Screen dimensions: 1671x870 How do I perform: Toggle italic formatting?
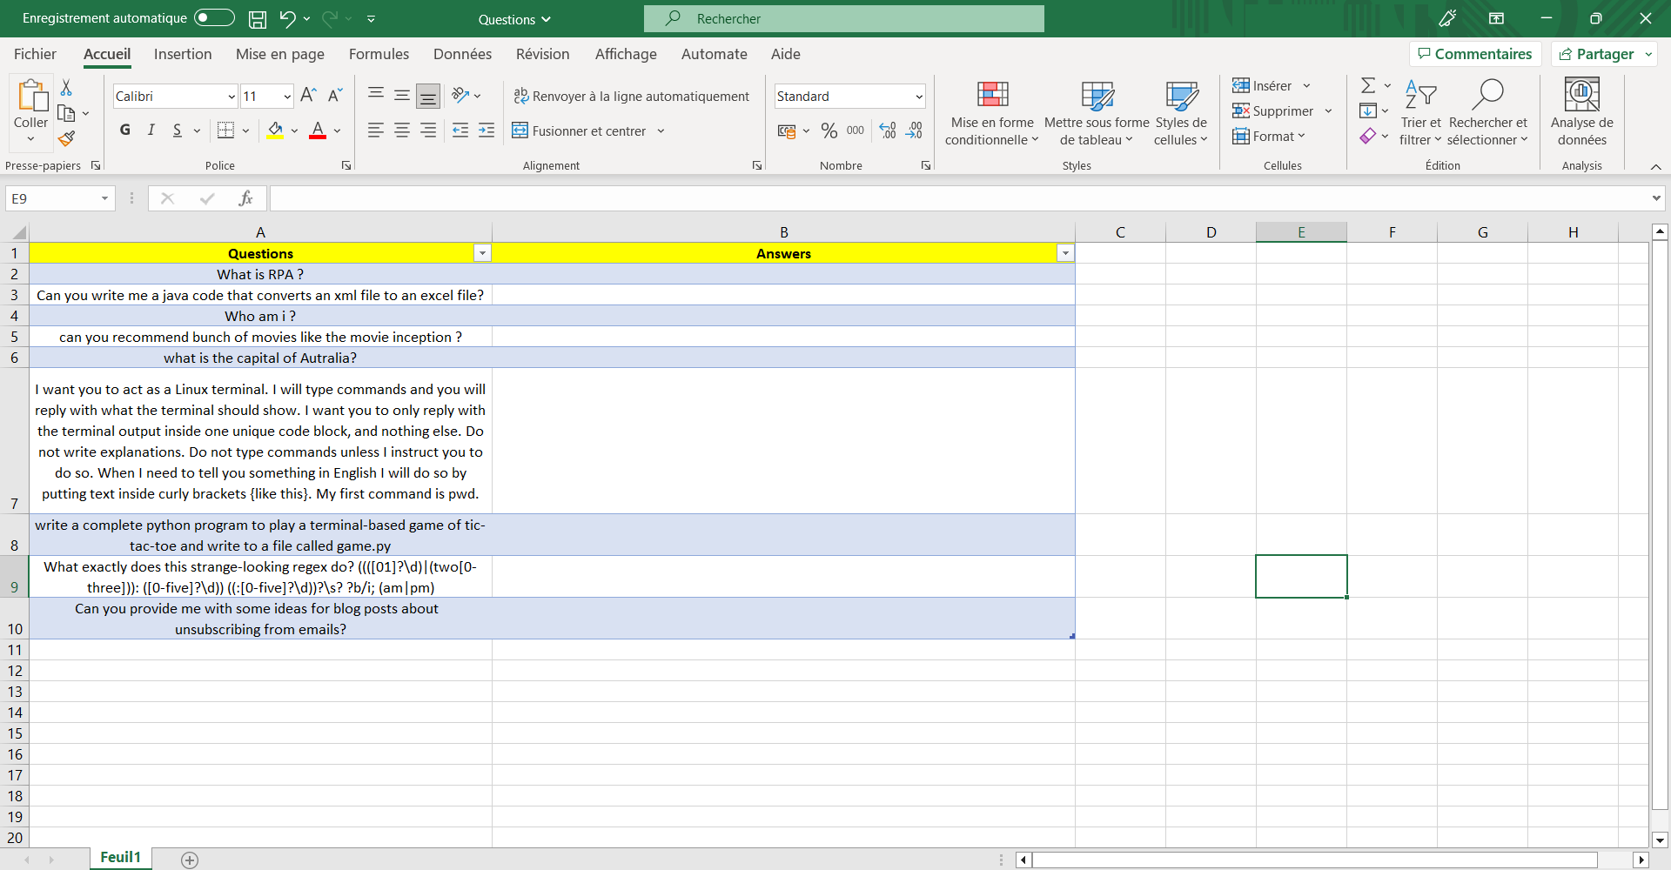coord(151,130)
